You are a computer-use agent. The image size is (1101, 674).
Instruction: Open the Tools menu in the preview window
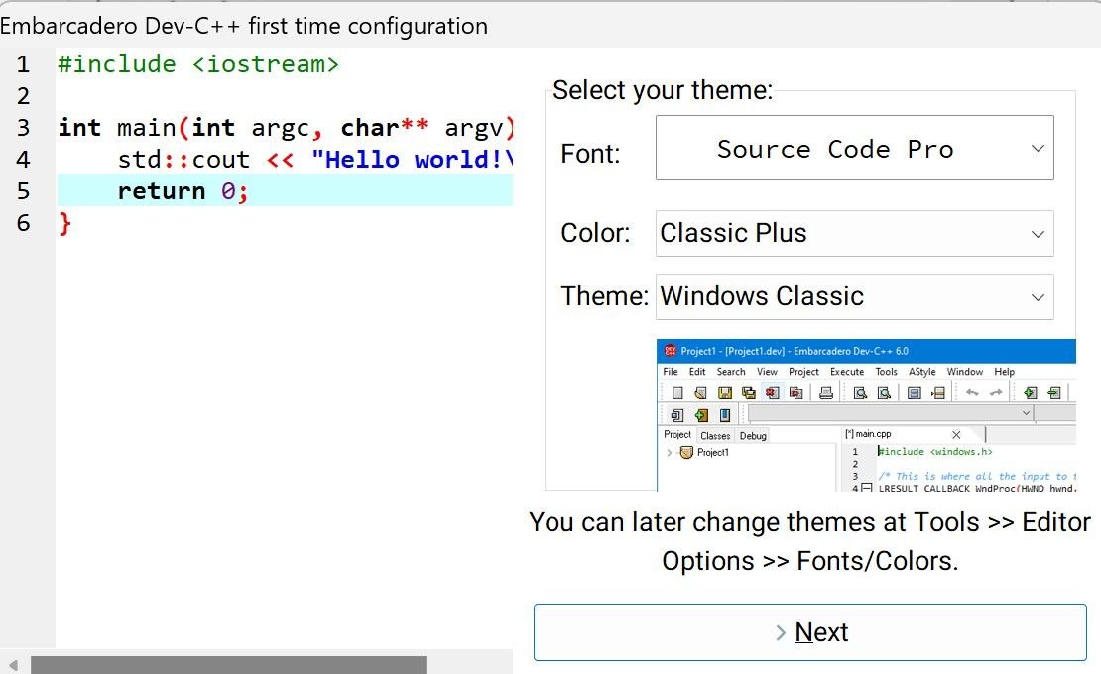click(886, 371)
